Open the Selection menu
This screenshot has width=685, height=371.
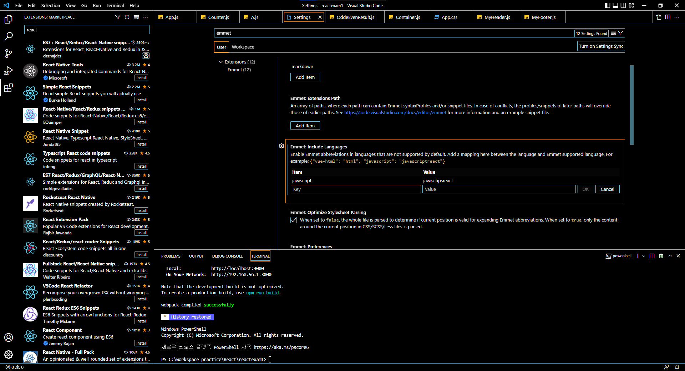51,5
